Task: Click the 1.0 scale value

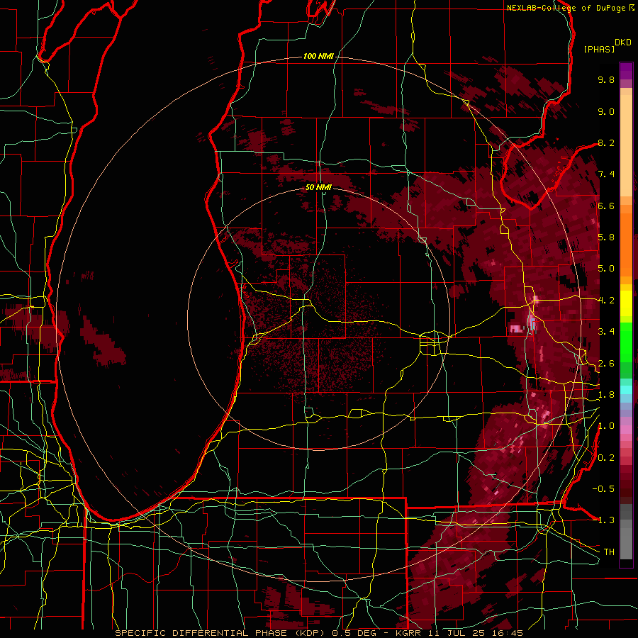Action: [606, 426]
